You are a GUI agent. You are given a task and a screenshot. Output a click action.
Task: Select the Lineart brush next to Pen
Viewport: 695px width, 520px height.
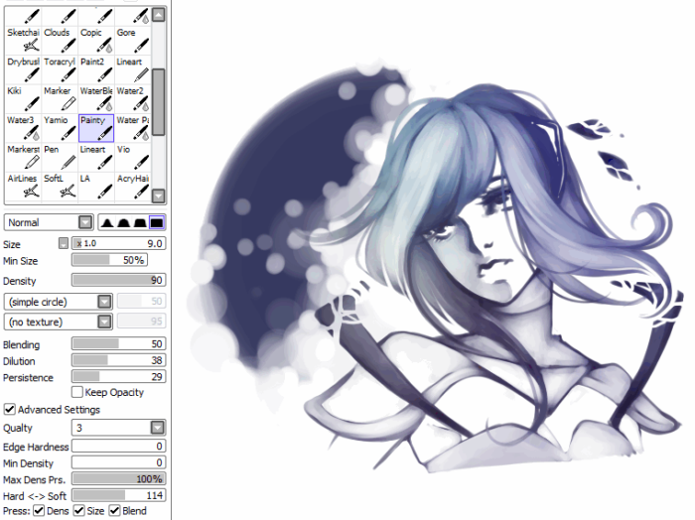[x=95, y=157]
